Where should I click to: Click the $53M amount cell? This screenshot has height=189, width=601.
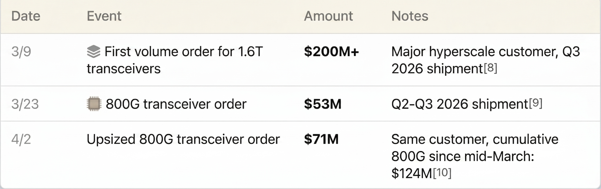point(323,104)
